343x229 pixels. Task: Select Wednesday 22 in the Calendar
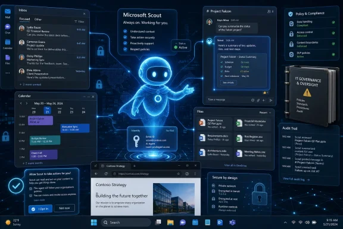coord(60,110)
